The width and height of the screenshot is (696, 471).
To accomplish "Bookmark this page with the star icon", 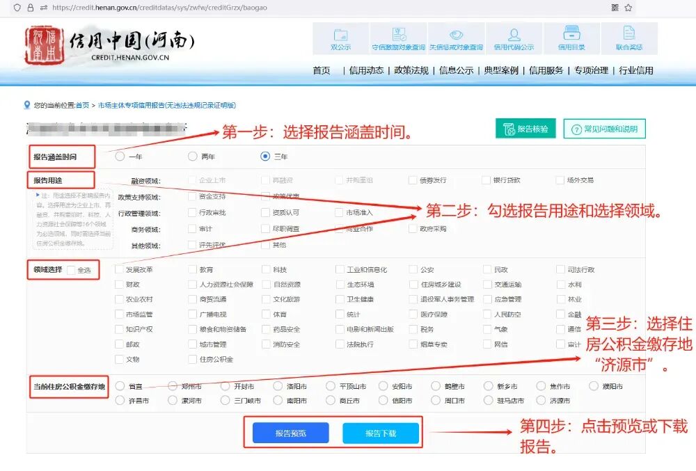I will 628,8.
